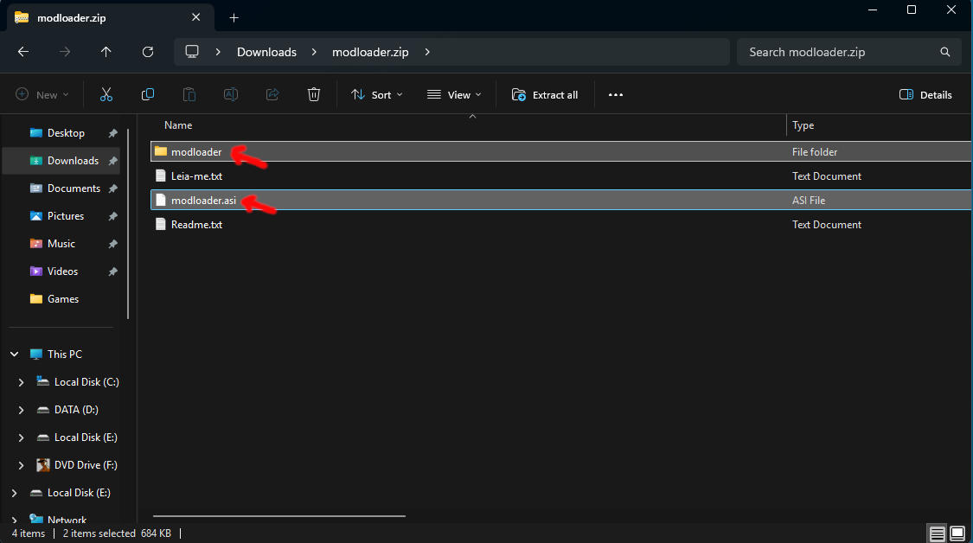Toggle the Details pane
The image size is (973, 543).
coord(925,95)
